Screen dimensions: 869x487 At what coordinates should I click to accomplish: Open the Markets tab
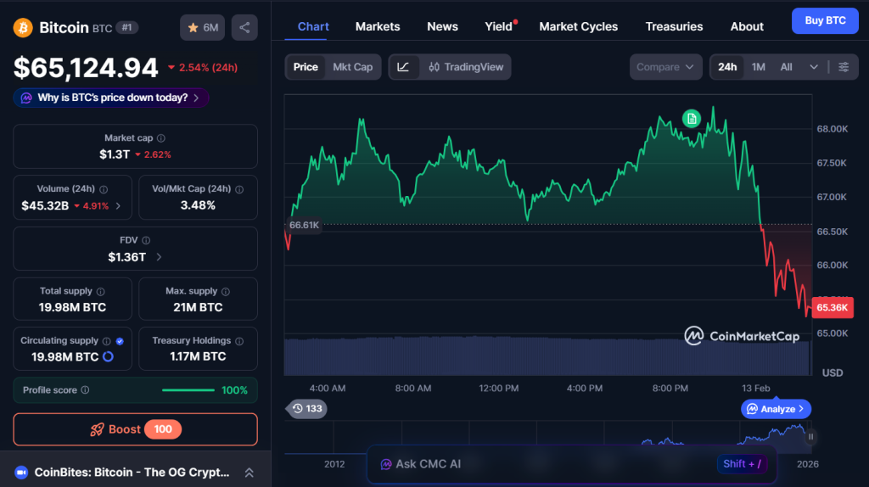[378, 26]
